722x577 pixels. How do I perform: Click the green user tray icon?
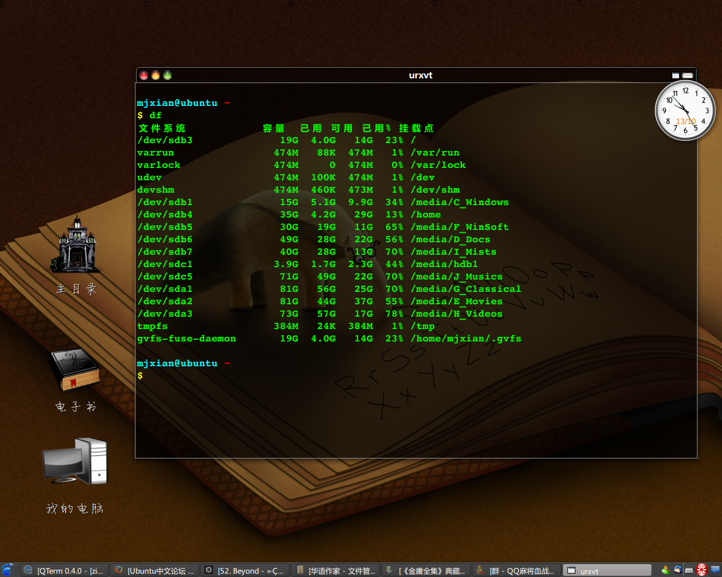point(666,570)
